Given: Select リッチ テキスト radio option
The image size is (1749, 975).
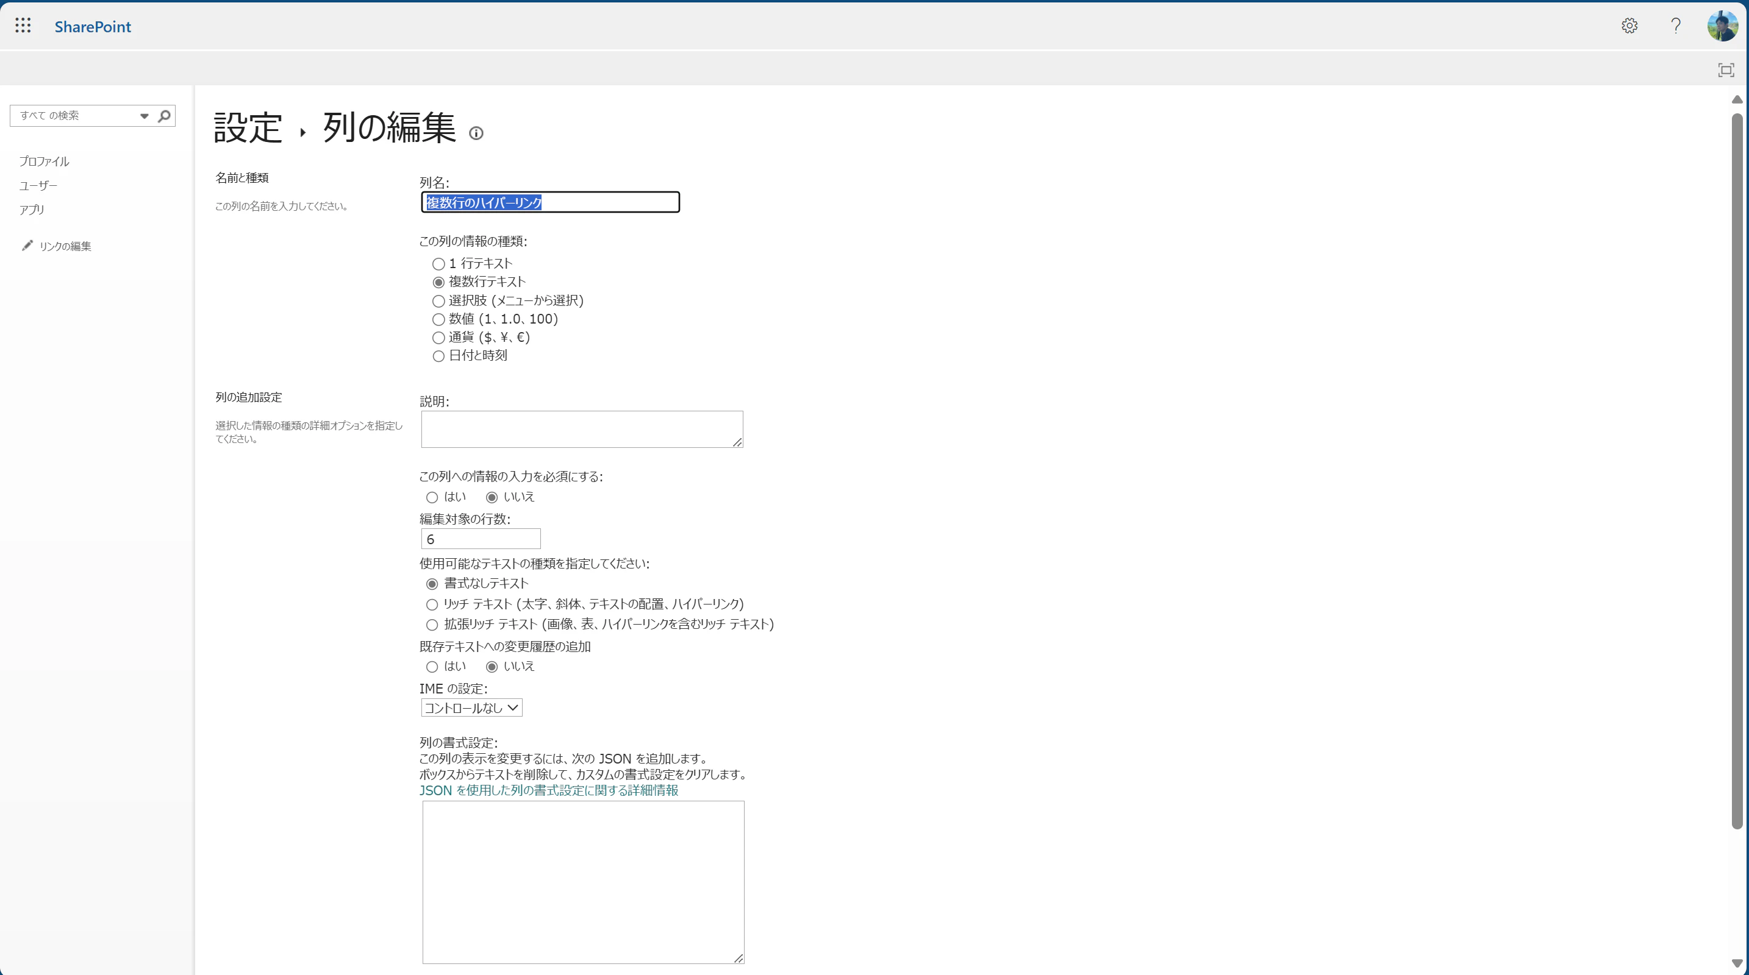Looking at the screenshot, I should point(432,604).
